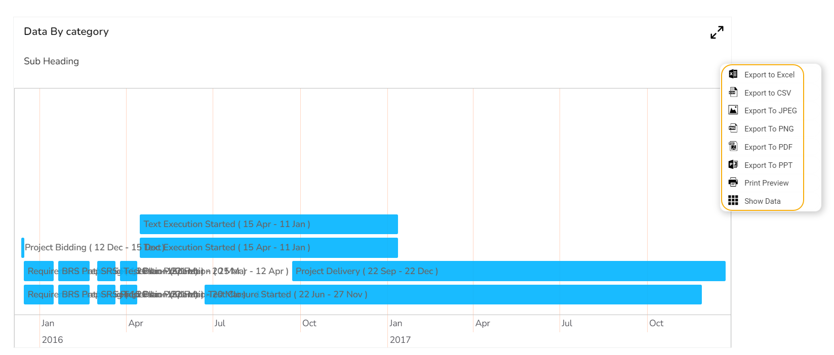
Task: Click the Show Data grid icon
Action: 733,201
